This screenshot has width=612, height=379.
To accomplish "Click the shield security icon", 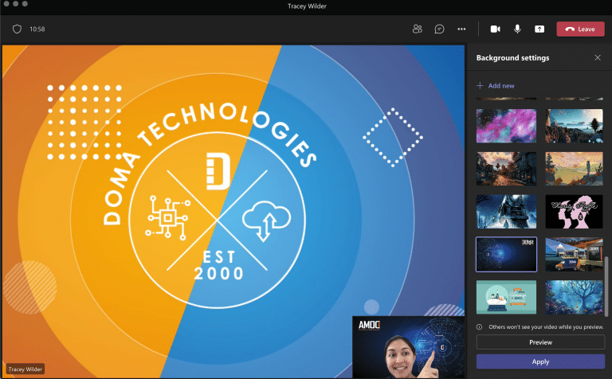I will tap(17, 29).
